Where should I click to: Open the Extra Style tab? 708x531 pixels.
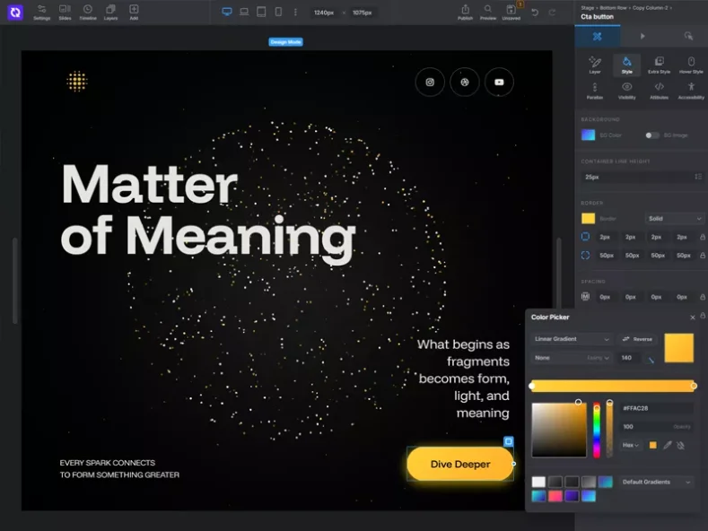point(659,64)
